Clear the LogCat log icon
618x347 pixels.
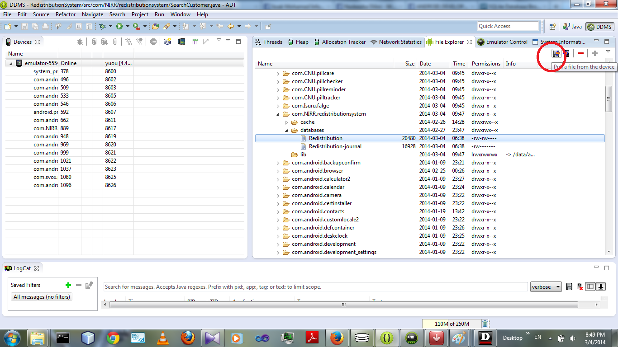pyautogui.click(x=579, y=286)
